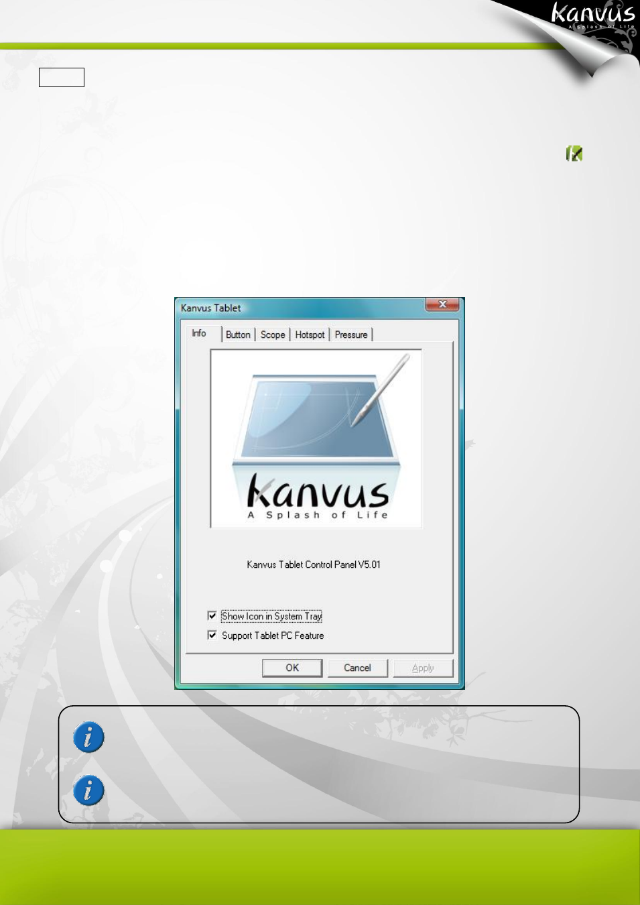Click the Apply button
This screenshot has height=905, width=640.
(x=423, y=668)
